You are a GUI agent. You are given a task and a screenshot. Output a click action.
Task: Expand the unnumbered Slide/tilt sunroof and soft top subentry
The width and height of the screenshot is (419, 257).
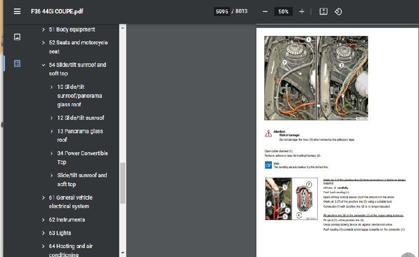51,176
